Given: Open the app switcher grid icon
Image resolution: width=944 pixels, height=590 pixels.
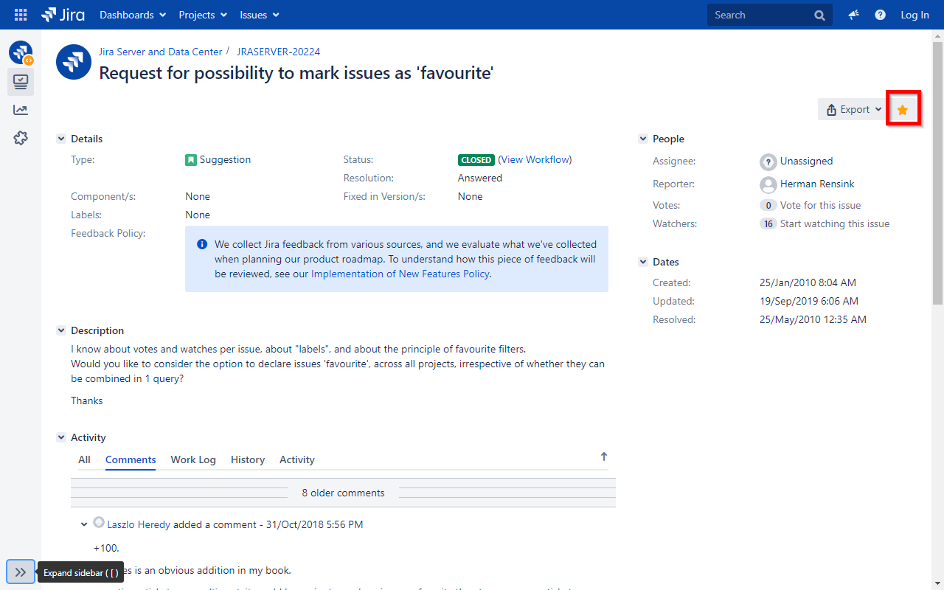Looking at the screenshot, I should point(21,15).
